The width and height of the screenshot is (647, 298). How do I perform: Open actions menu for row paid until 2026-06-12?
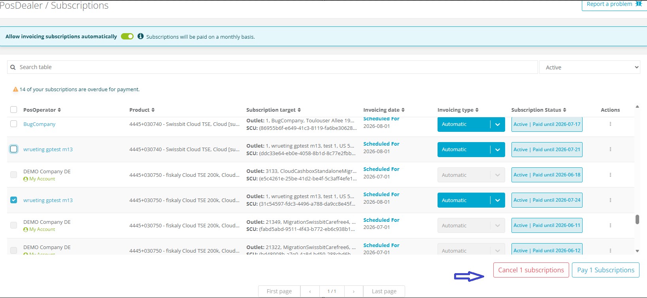(x=610, y=251)
